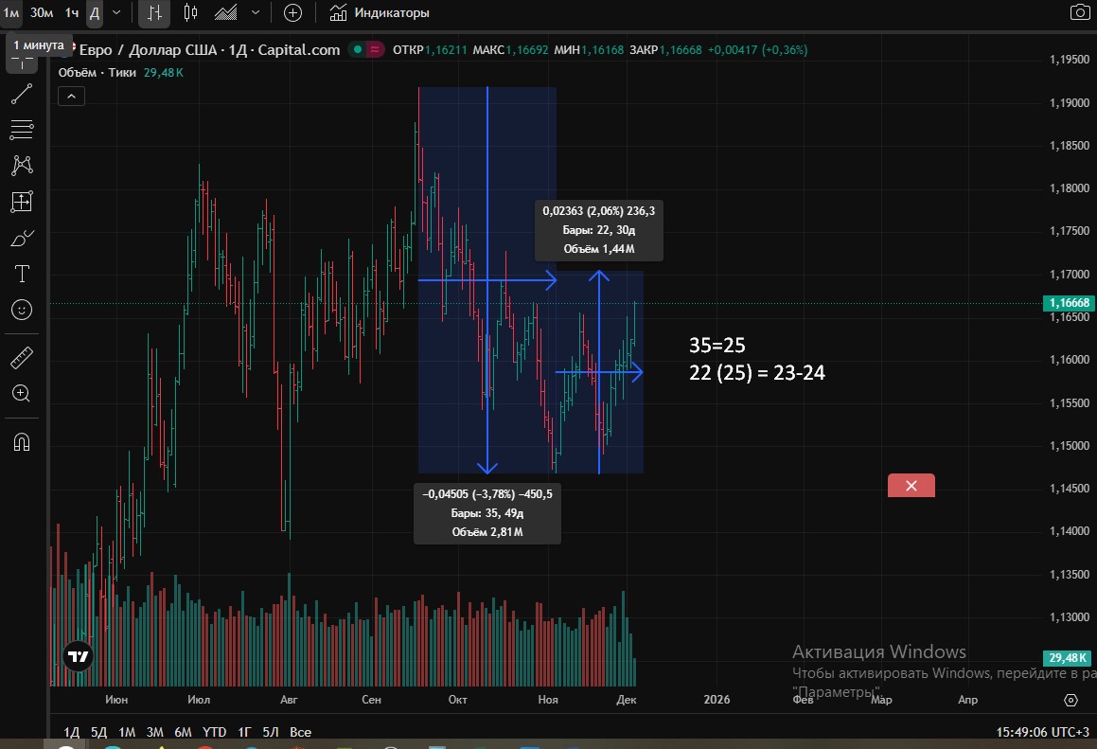This screenshot has height=749, width=1097.
Task: Click the zoom-in magnifier tool
Action: click(21, 394)
